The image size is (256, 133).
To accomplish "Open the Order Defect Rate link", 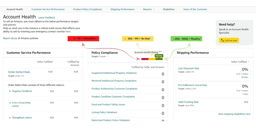I will [x=19, y=72].
